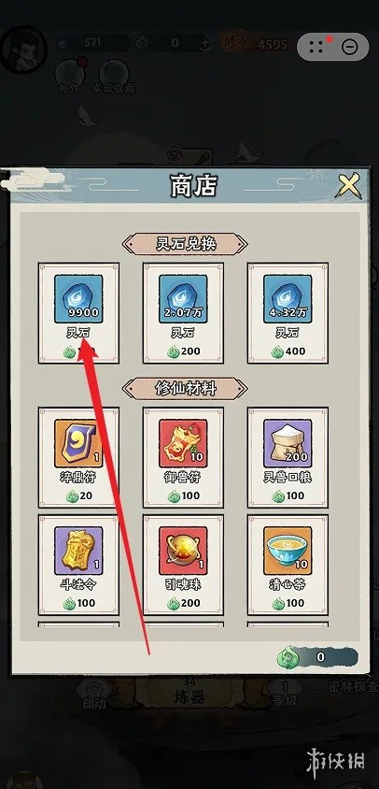Image resolution: width=379 pixels, height=789 pixels.
Task: Pick the 淬鼎符 talisman item
Action: (78, 457)
